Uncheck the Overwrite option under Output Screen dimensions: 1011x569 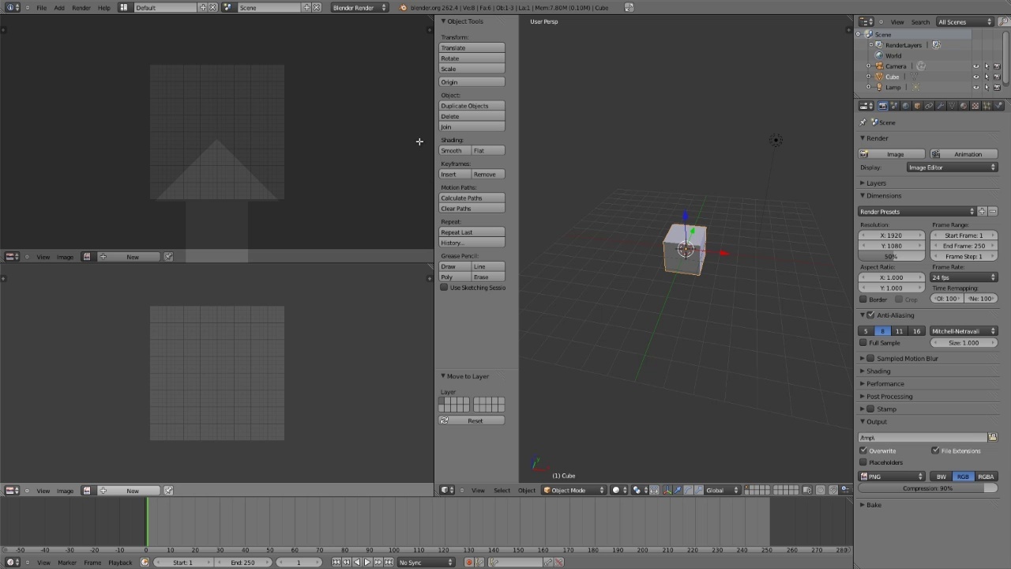point(863,450)
